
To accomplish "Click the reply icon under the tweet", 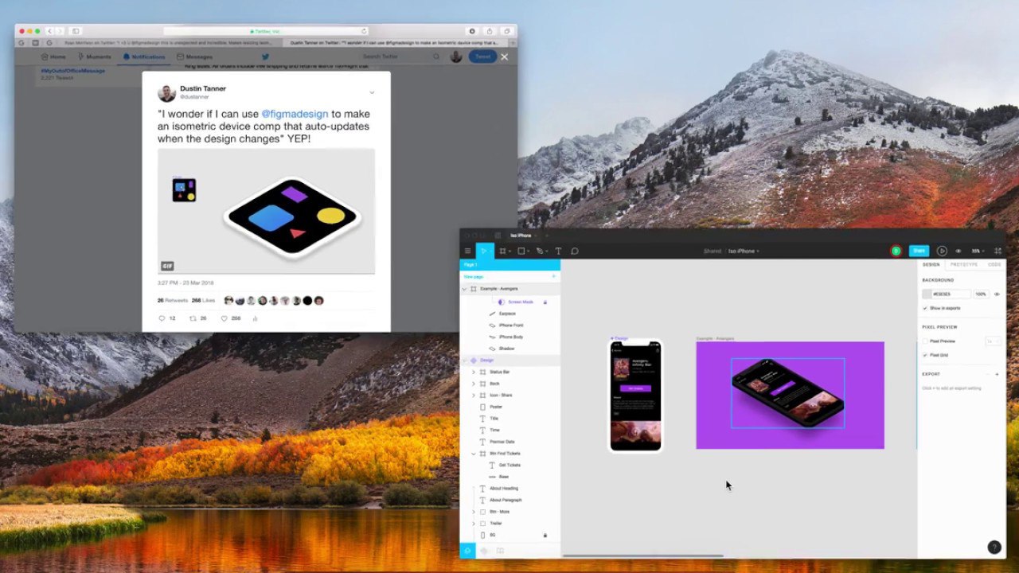I will coord(162,318).
